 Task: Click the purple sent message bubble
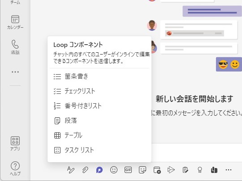click(212, 11)
